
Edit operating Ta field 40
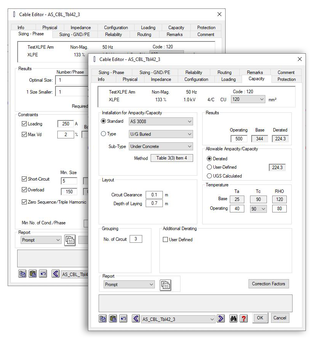(237, 209)
